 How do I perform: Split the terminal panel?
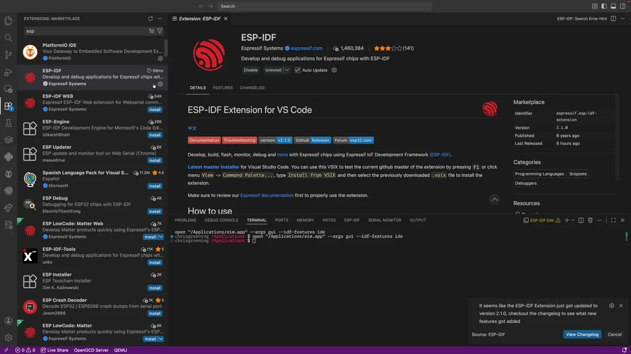pos(581,220)
